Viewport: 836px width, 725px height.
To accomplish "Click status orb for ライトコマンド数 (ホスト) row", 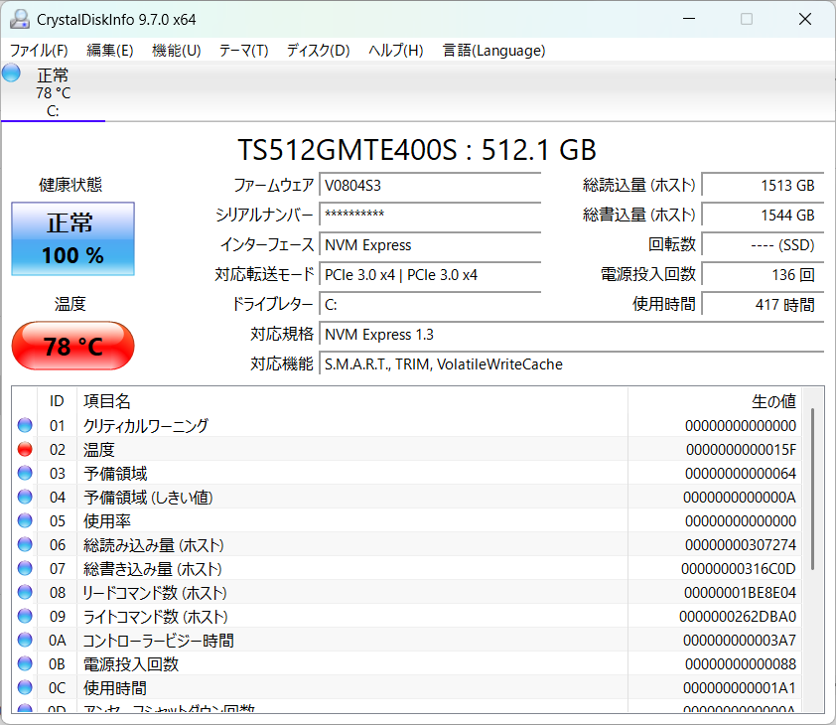I will pyautogui.click(x=25, y=616).
